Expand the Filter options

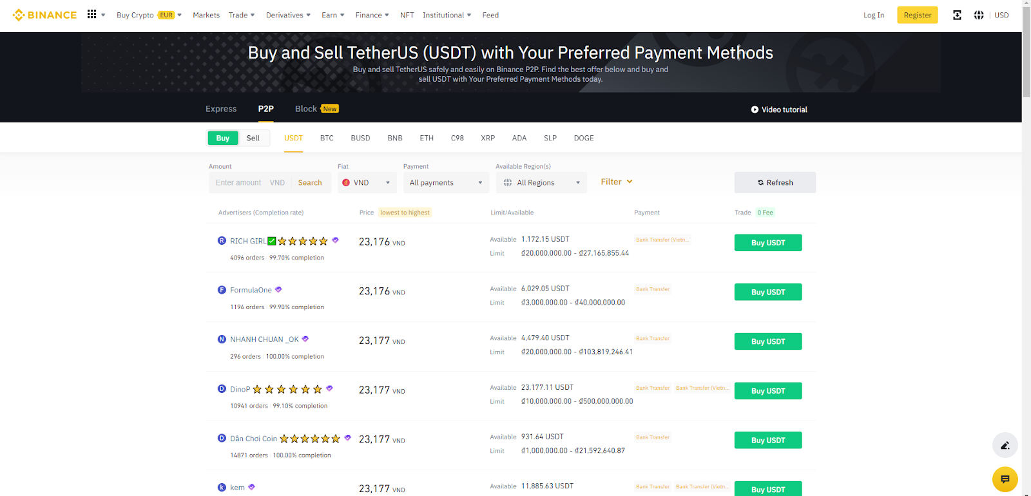coord(617,182)
